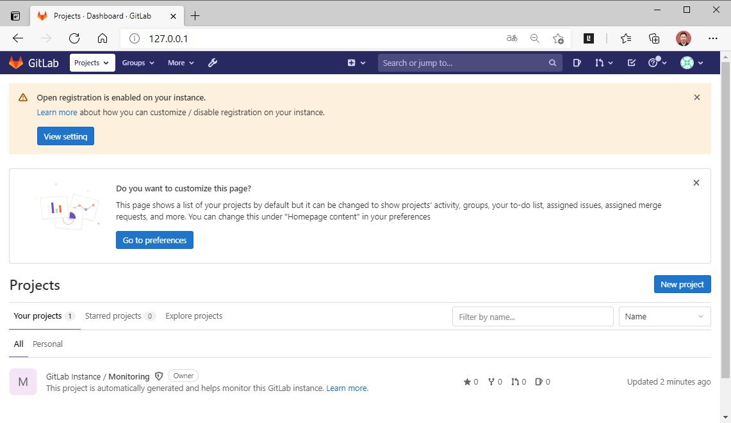
Task: Open your assigned issues icon
Action: [x=577, y=62]
